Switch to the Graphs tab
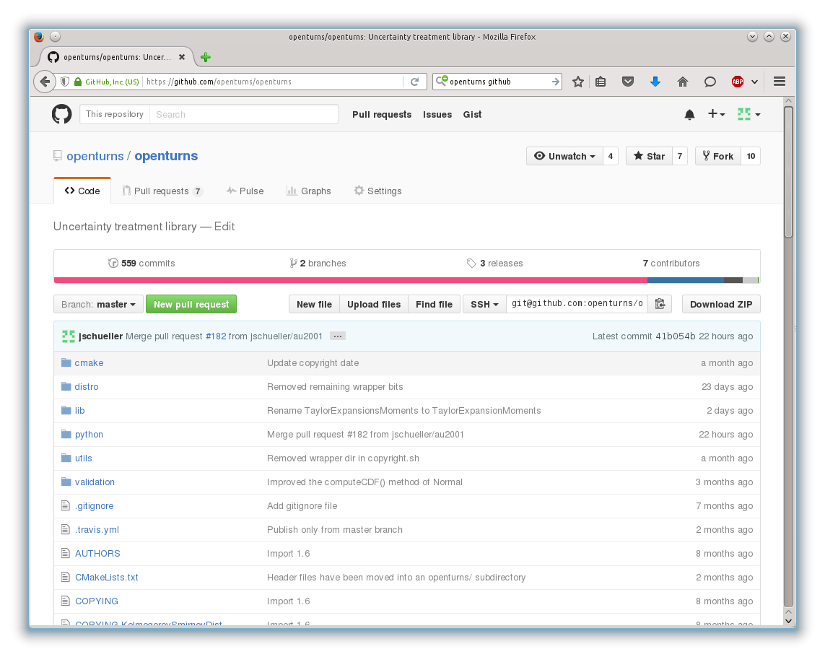 tap(309, 191)
